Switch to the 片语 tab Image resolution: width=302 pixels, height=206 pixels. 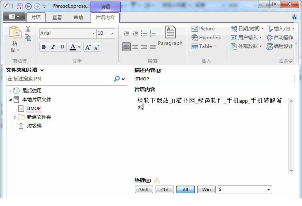[x=36, y=17]
